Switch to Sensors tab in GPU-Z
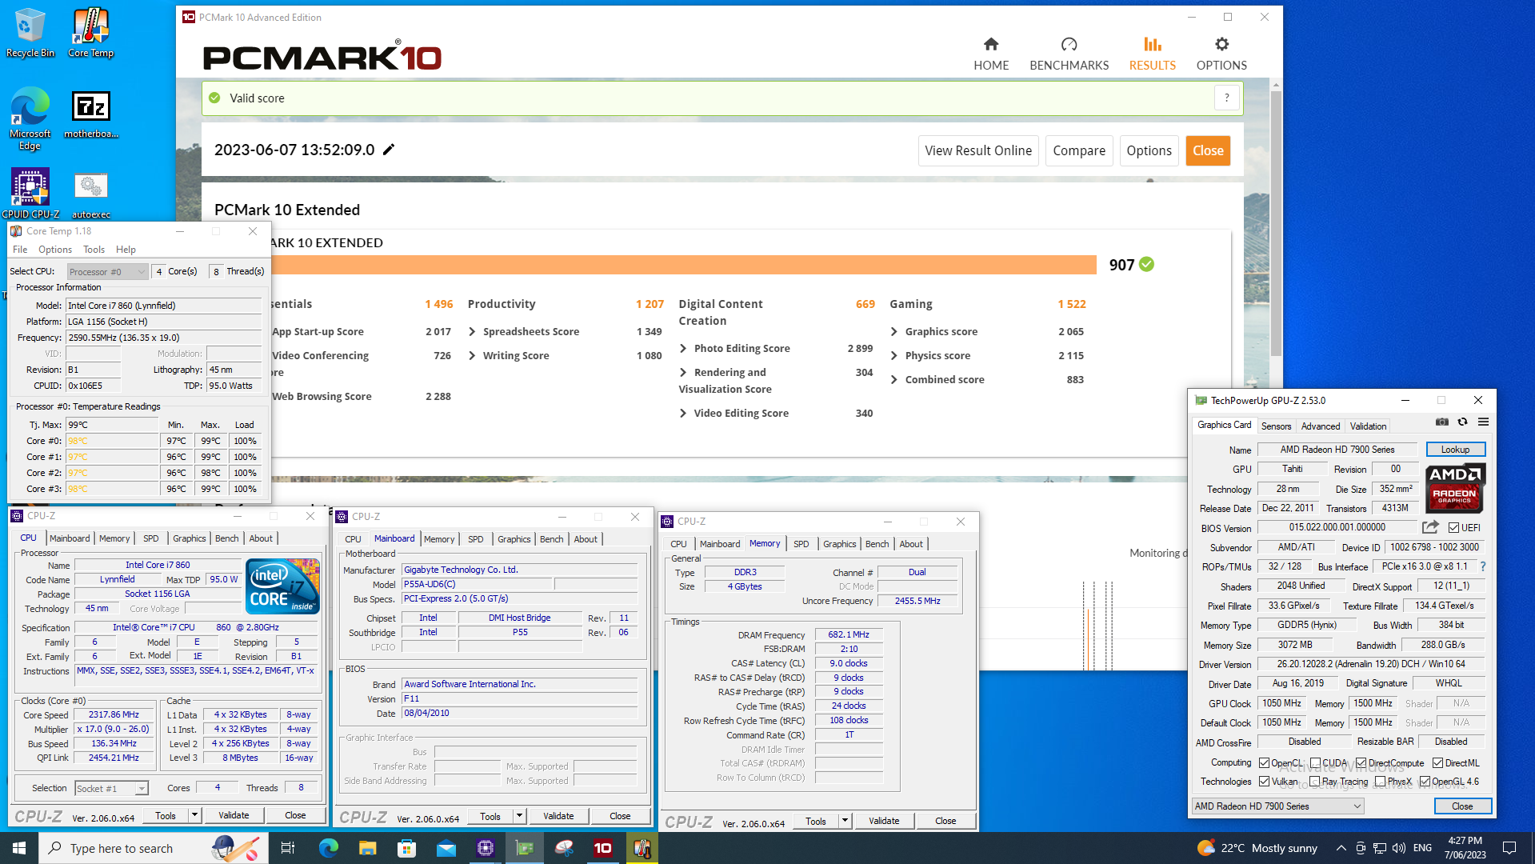 click(x=1276, y=426)
